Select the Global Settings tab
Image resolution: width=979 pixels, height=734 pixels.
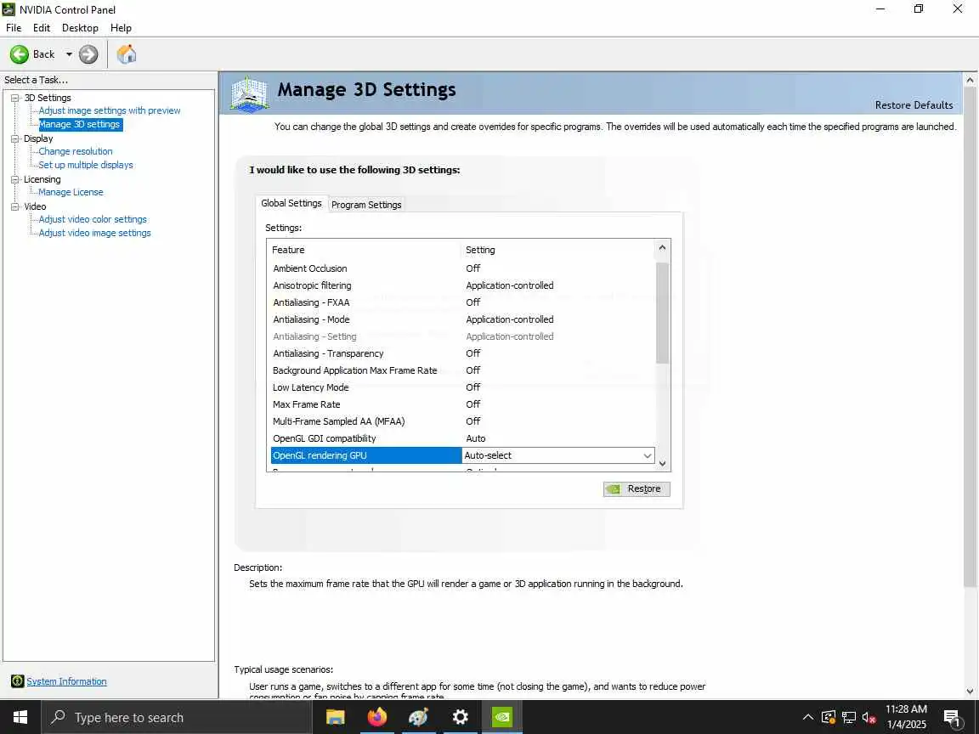291,204
